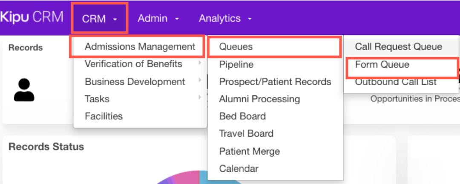460x184 pixels.
Task: Open the CRM dropdown menu
Action: [100, 19]
